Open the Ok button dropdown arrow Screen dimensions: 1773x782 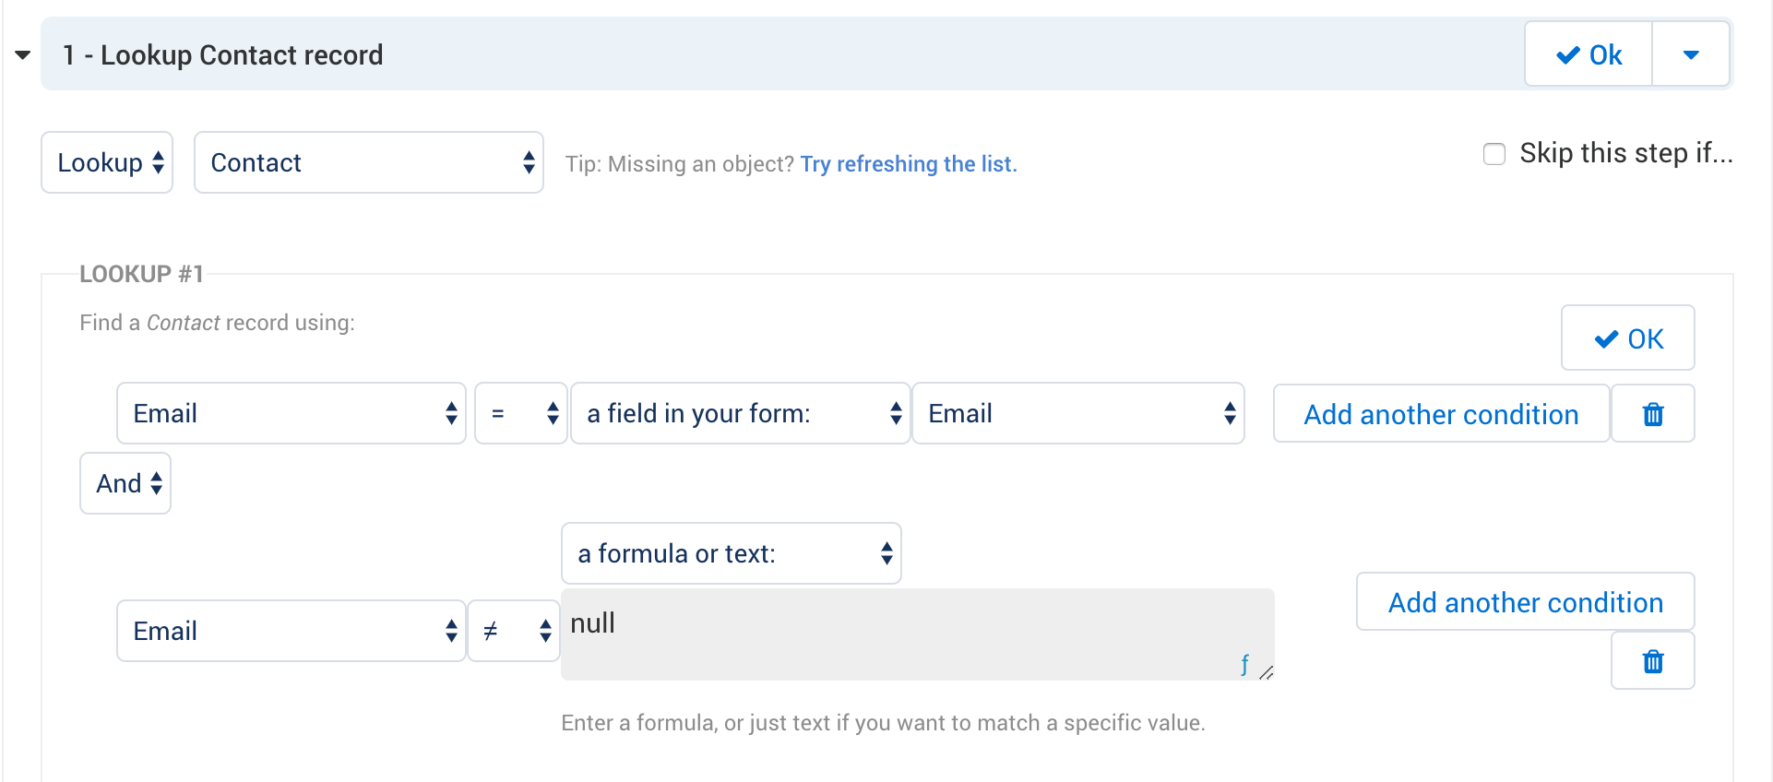[1690, 55]
